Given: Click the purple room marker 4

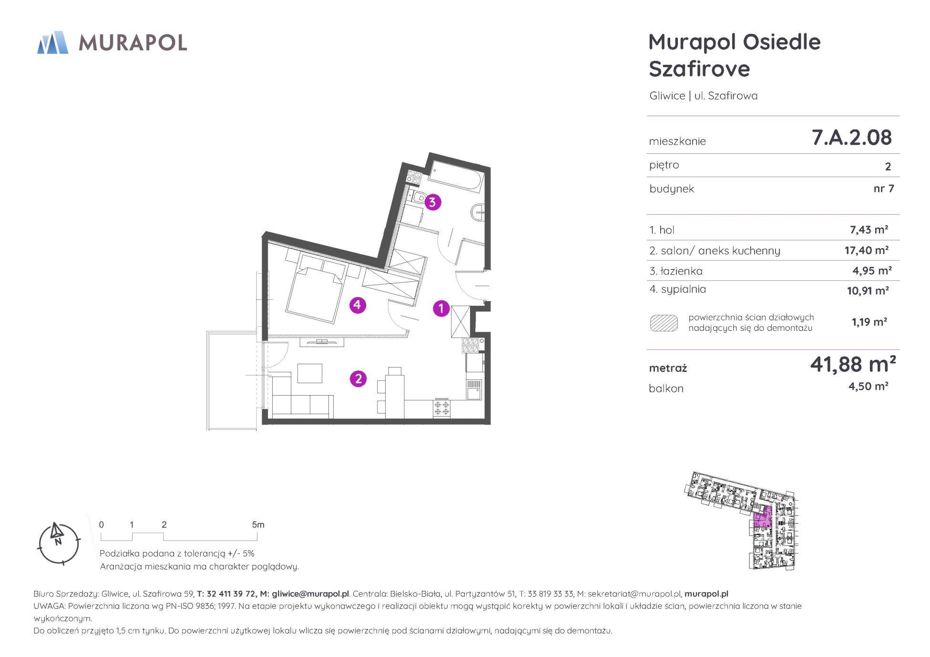Looking at the screenshot, I should (358, 305).
